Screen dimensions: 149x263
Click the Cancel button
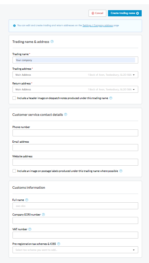[97, 13]
